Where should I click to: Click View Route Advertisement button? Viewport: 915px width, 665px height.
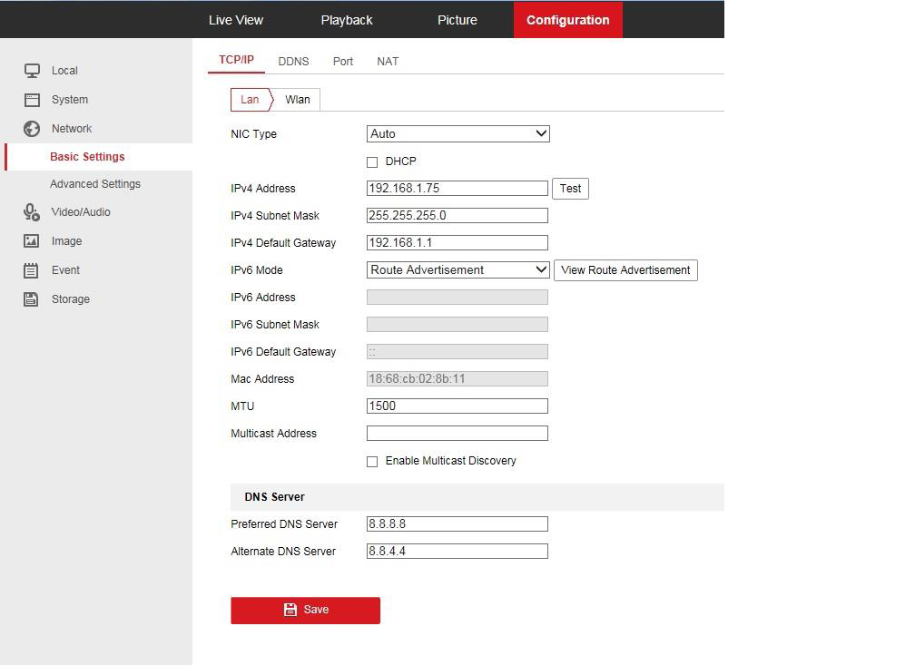[x=625, y=270]
